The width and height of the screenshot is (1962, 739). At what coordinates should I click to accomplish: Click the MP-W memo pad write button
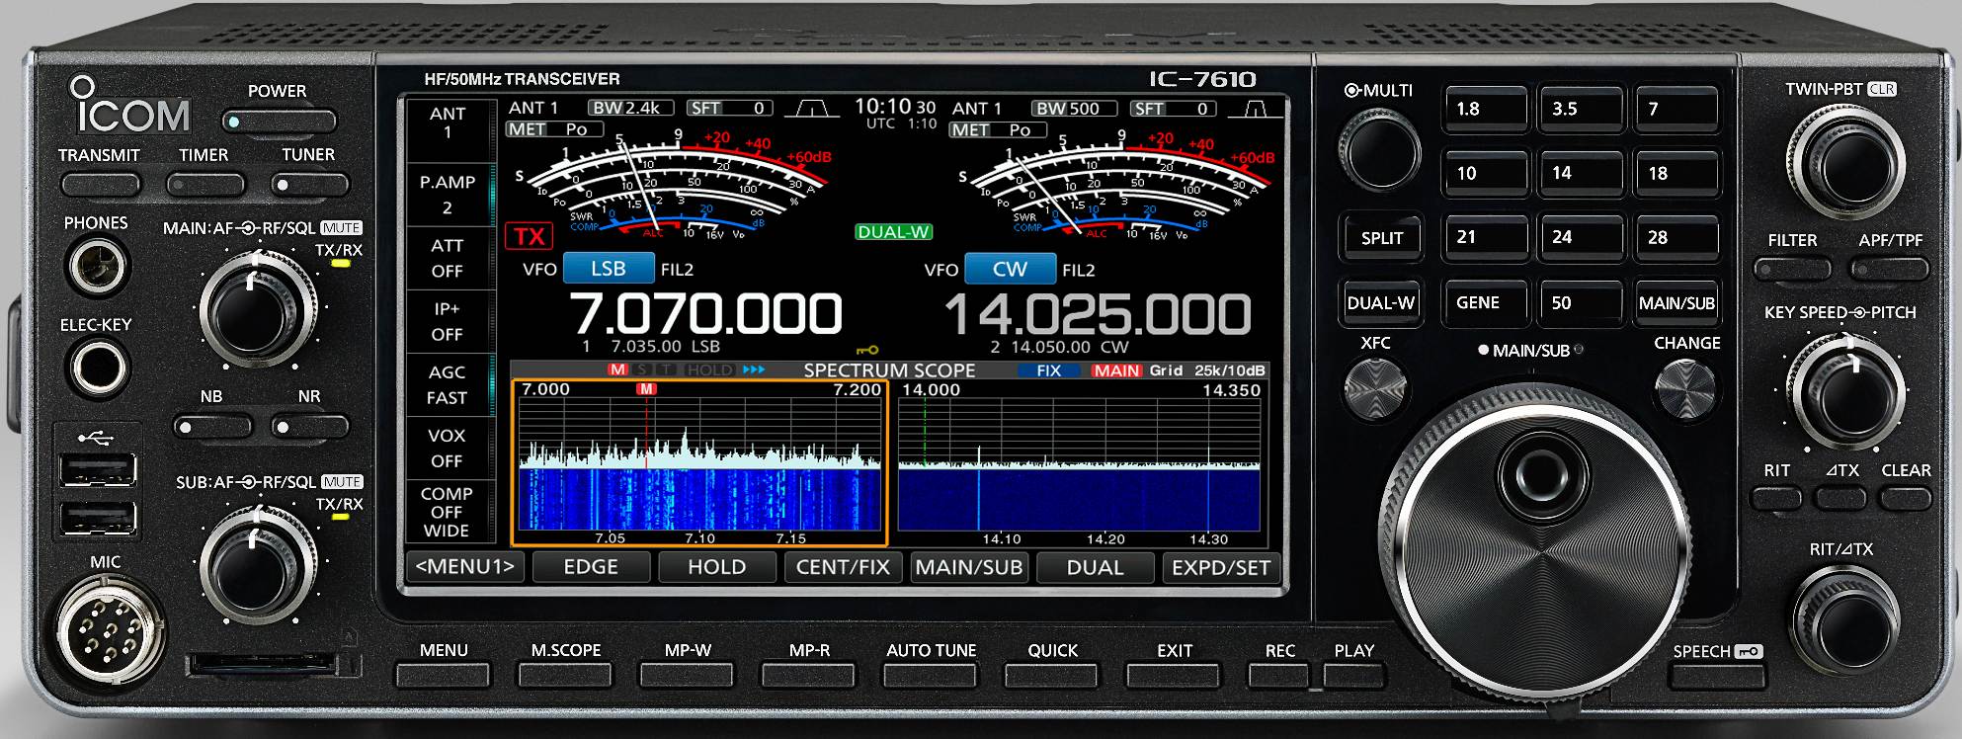tap(688, 676)
